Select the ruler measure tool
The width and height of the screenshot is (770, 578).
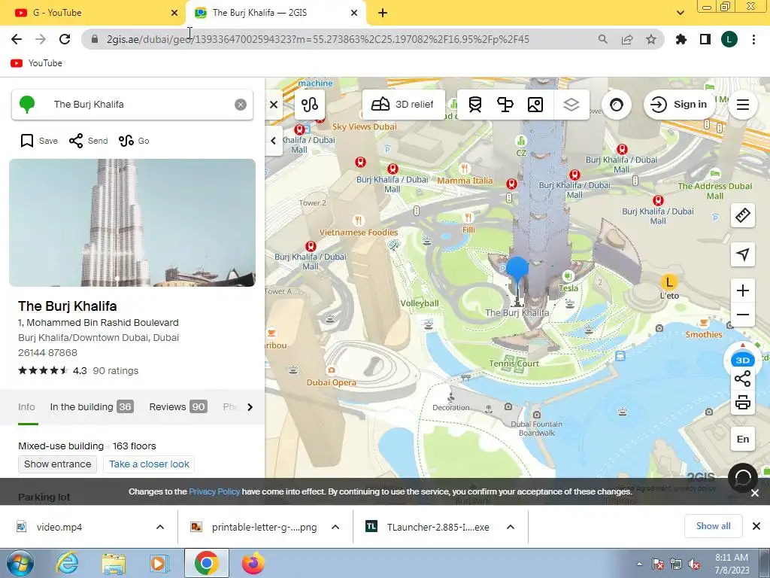click(742, 215)
